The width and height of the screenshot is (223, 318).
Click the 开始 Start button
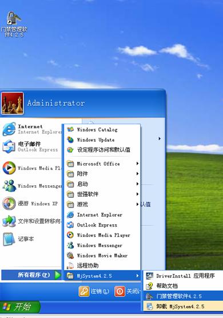[20, 307]
